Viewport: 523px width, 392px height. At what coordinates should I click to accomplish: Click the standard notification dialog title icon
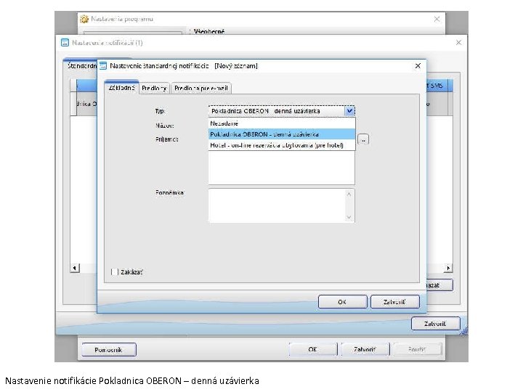point(103,66)
